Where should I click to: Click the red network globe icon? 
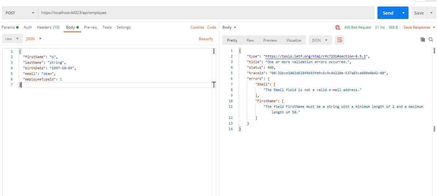click(338, 27)
